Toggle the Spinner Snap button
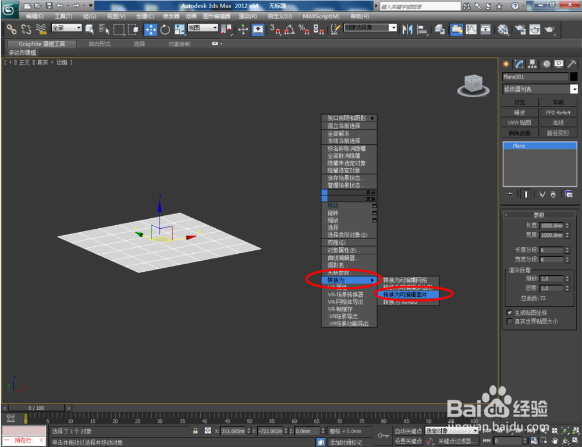Viewport: 582px width, 447px height. coord(318,29)
